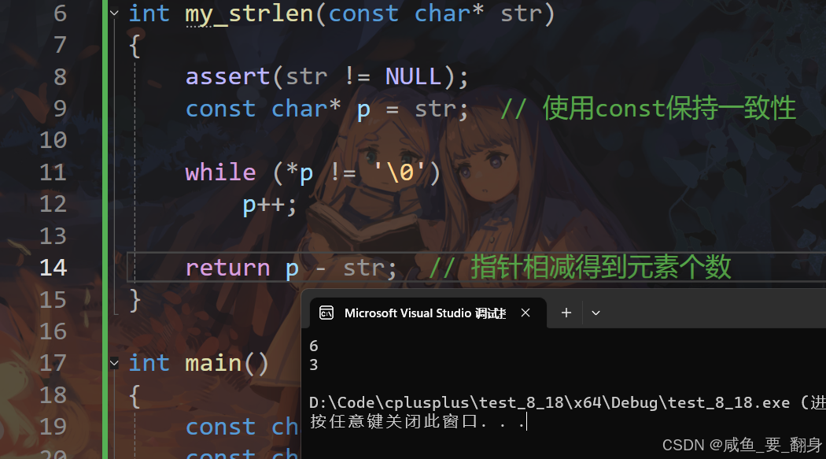The height and width of the screenshot is (459, 826).
Task: Click the '\0' character literal
Action: pyautogui.click(x=400, y=172)
